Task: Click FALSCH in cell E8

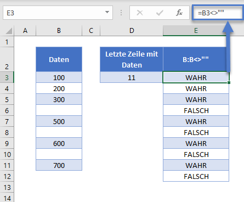Action: point(196,132)
